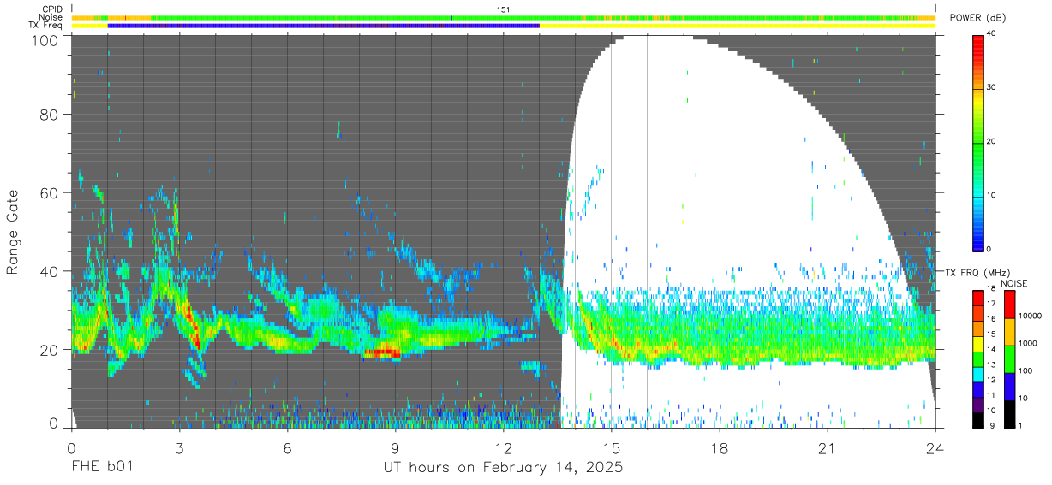Click the FHE b01 radar beam label
The width and height of the screenshot is (1052, 485).
pyautogui.click(x=101, y=468)
